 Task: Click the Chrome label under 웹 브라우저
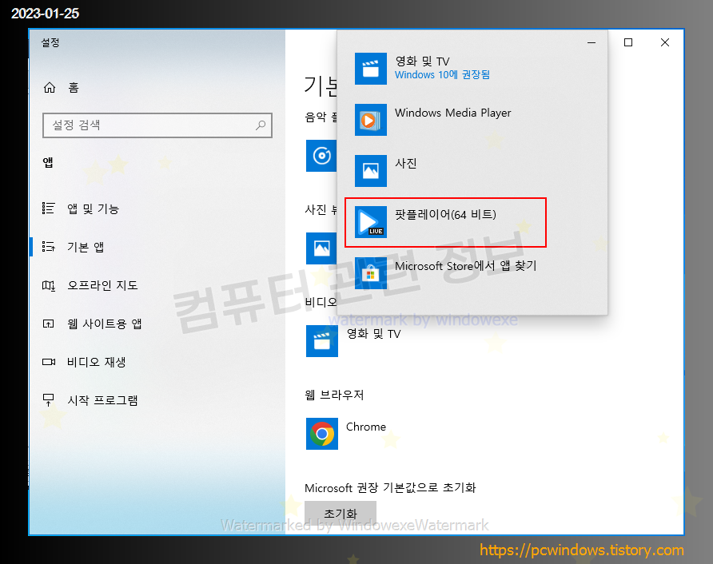(365, 427)
